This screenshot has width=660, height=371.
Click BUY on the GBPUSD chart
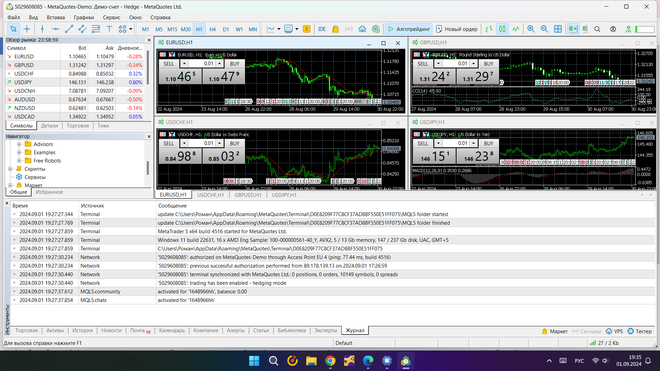[x=488, y=64]
